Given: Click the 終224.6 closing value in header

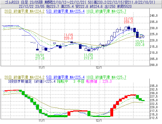Looking at the screenshot, I should pos(96,7).
